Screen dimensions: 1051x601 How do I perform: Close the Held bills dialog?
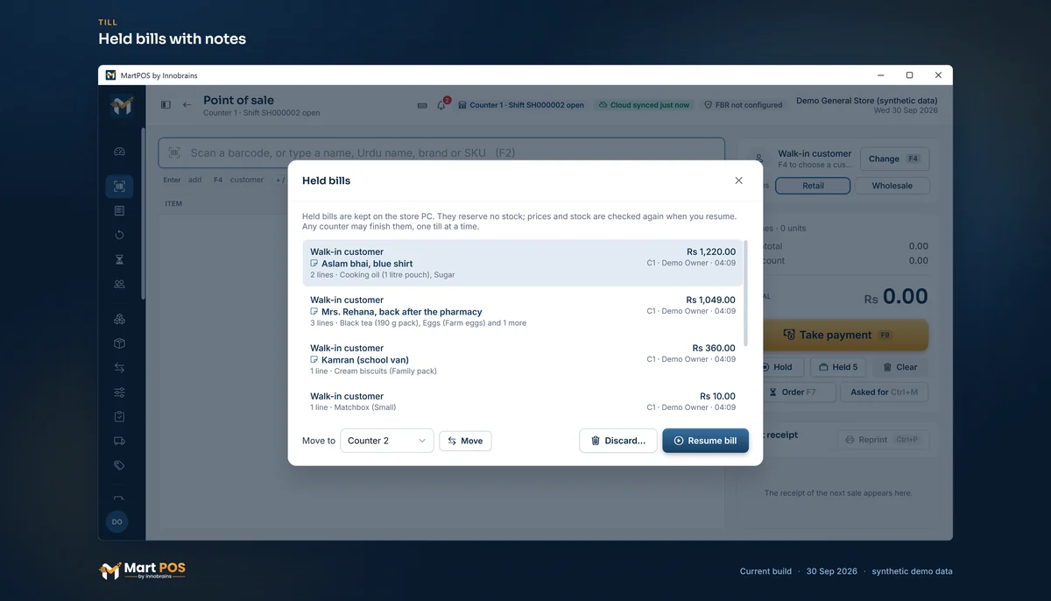tap(738, 180)
